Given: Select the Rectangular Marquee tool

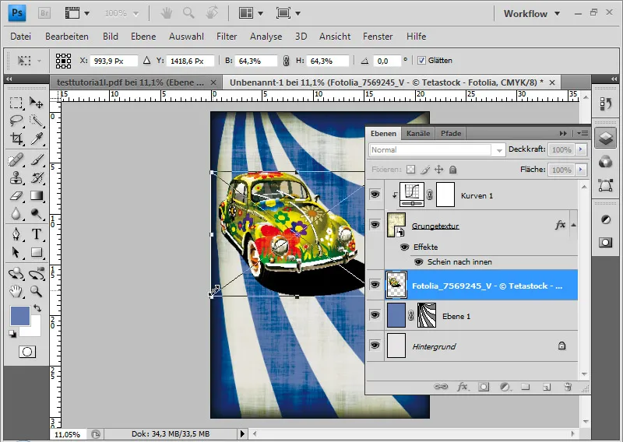Looking at the screenshot, I should tap(16, 103).
